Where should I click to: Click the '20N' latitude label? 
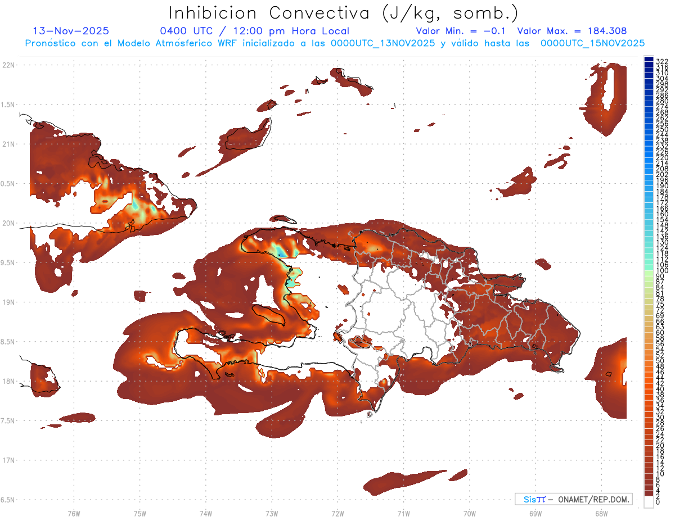click(9, 223)
